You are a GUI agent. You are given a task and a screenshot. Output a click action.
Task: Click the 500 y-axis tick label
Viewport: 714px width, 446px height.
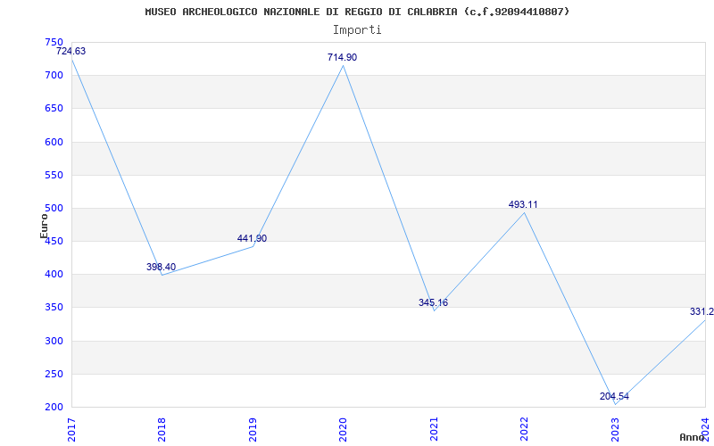54,209
